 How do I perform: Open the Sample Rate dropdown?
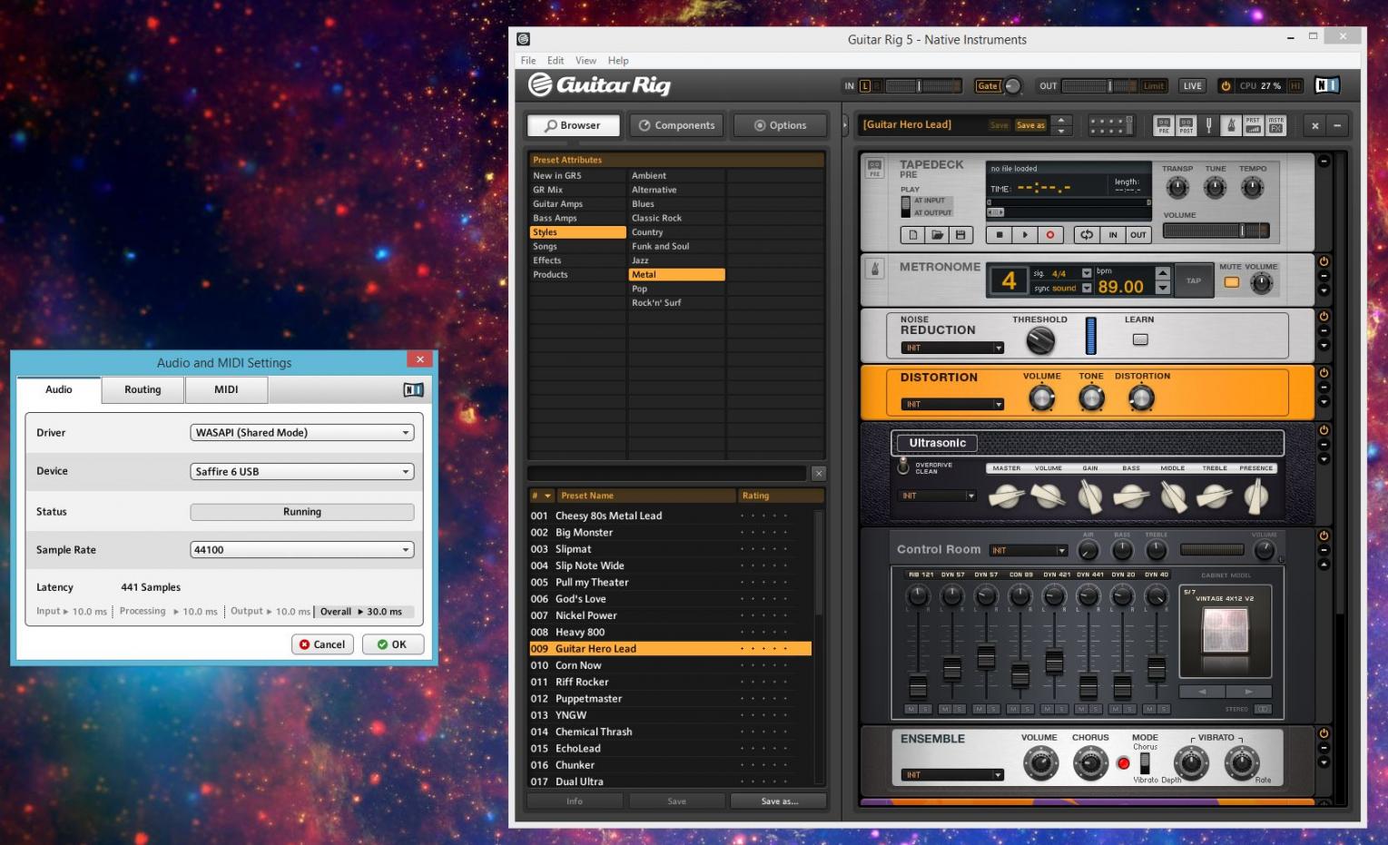click(x=302, y=550)
